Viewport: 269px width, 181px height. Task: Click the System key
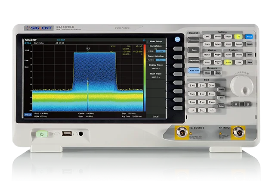228,55
